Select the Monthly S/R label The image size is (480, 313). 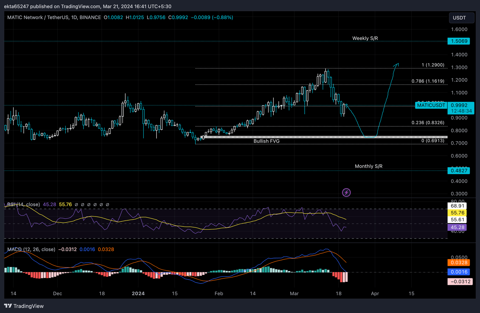pos(369,166)
